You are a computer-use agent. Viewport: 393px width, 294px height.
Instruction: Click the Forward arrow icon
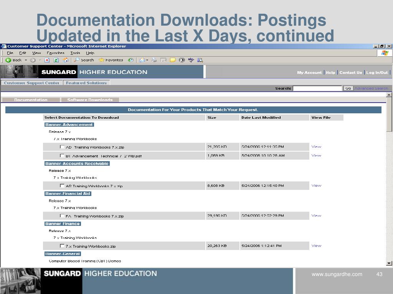pyautogui.click(x=33, y=60)
